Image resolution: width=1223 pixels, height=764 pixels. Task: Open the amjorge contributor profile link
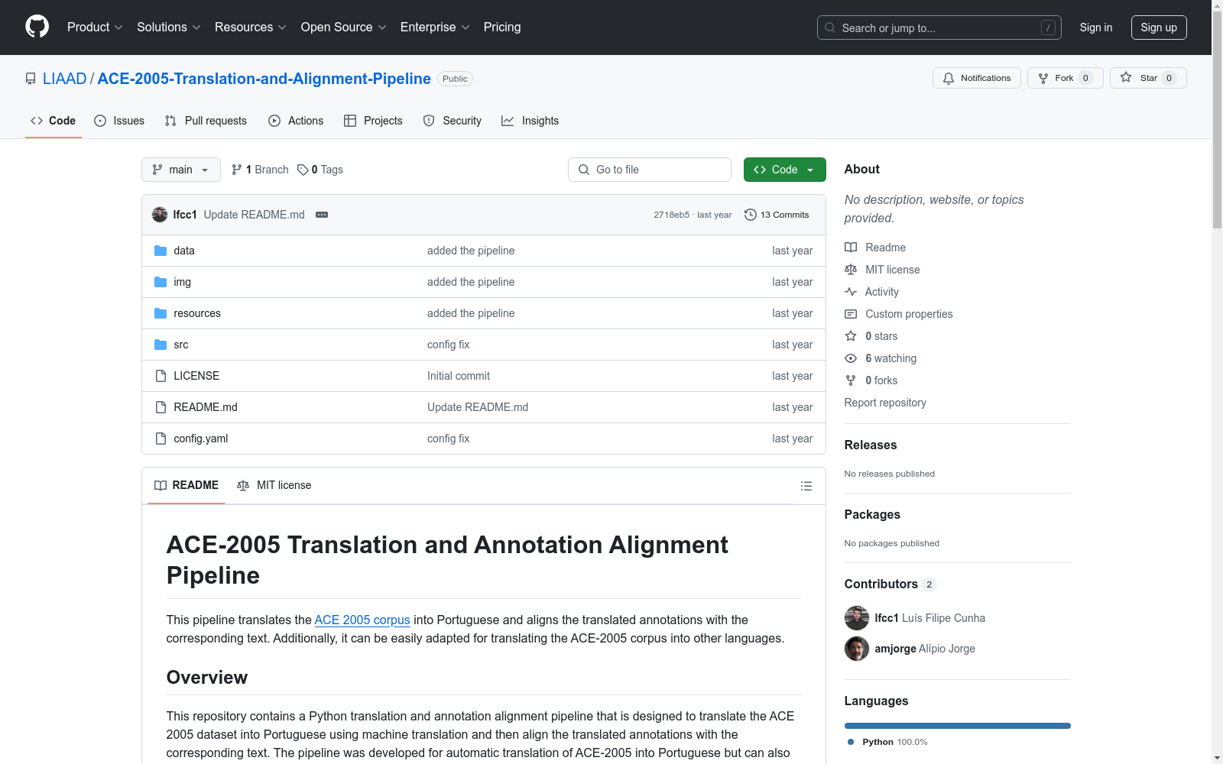[896, 649]
